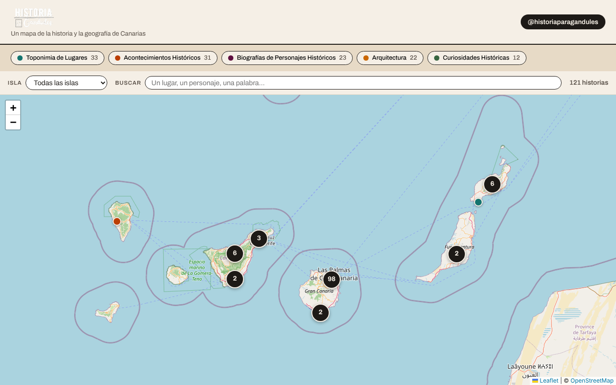Toggle Toponimia de Lugares filter
The height and width of the screenshot is (385, 616).
[x=57, y=58]
